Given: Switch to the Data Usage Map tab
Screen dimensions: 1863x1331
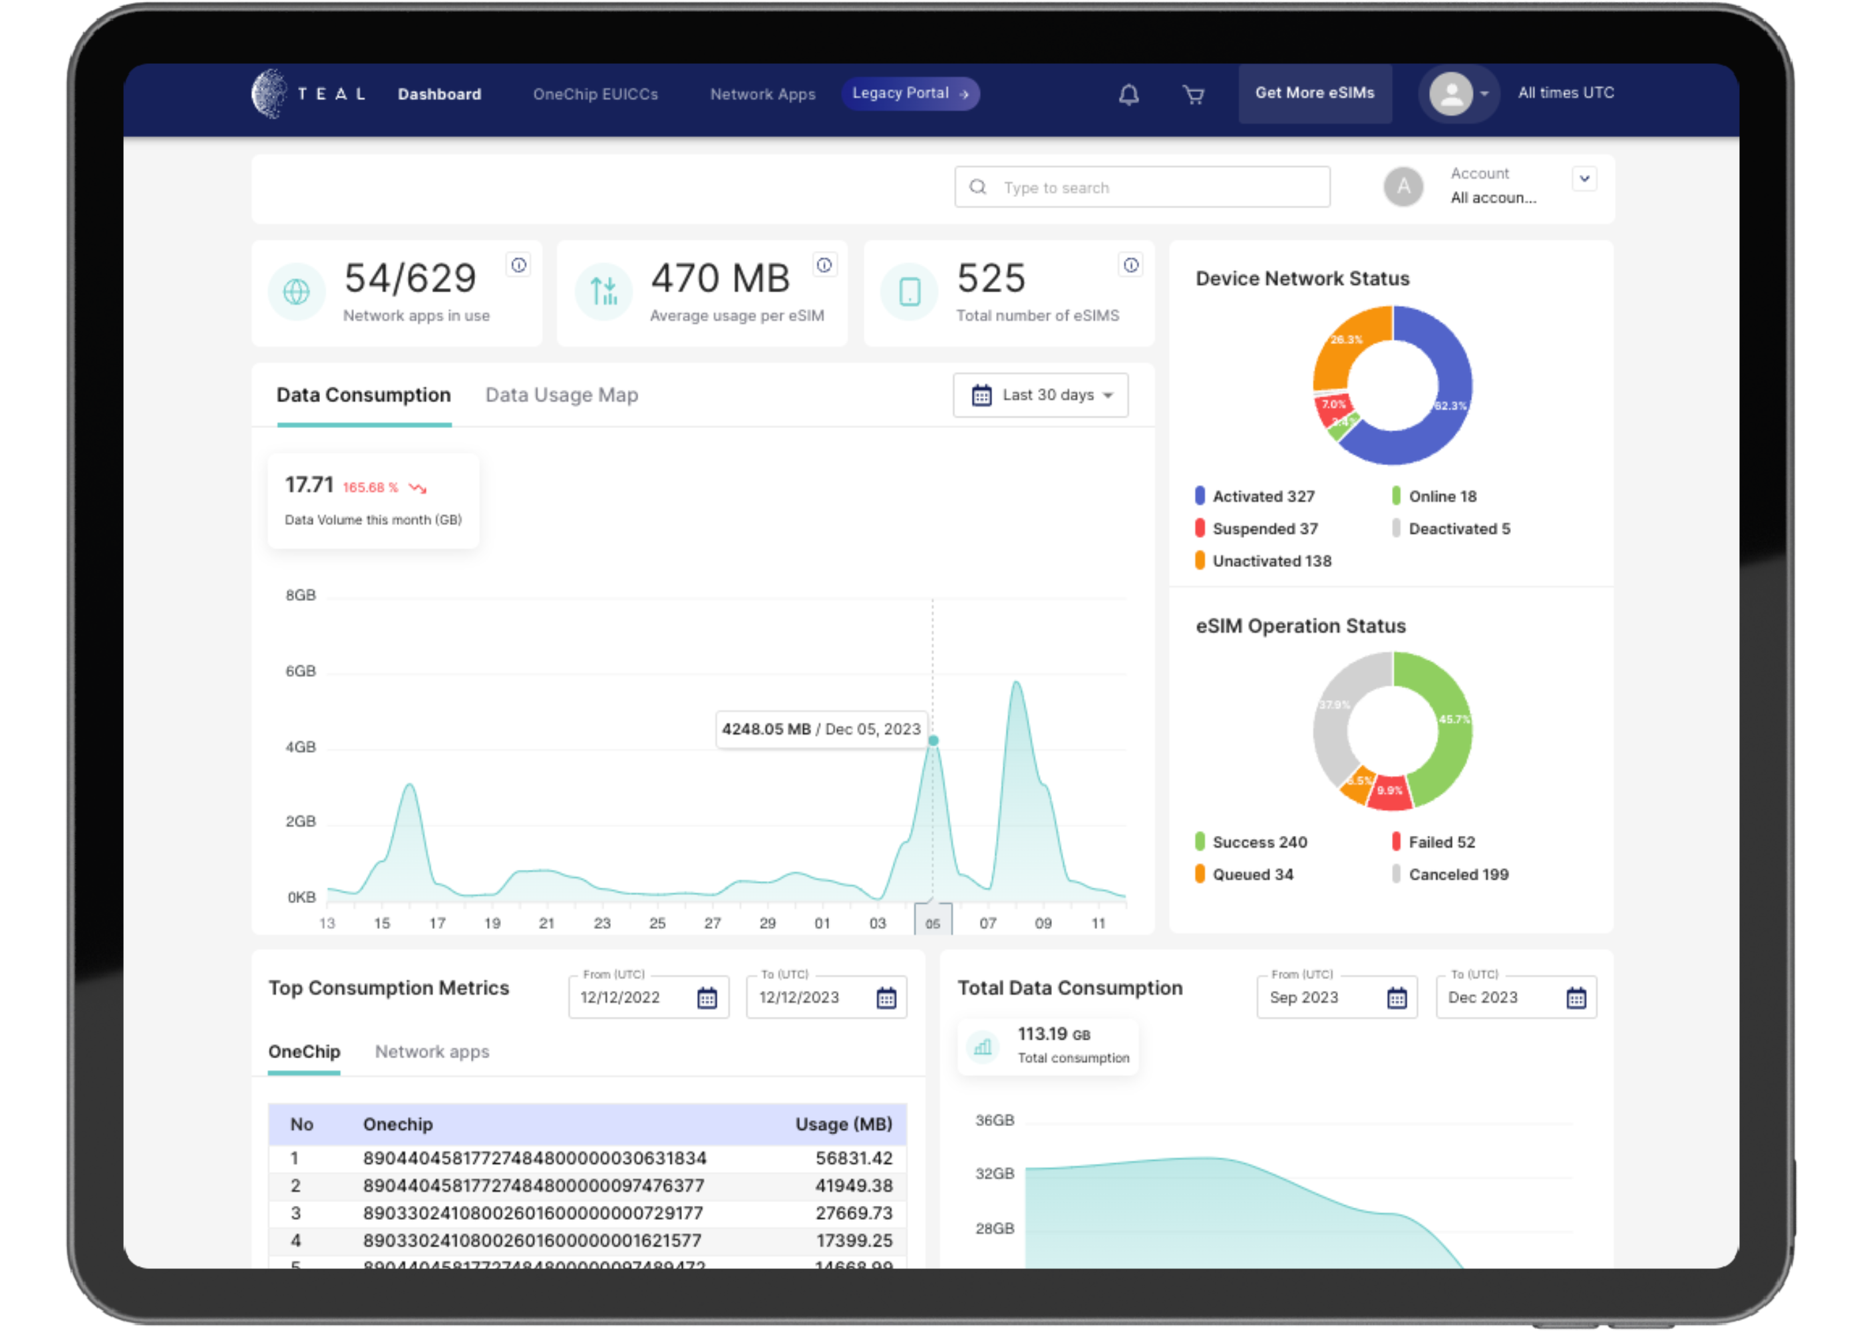Looking at the screenshot, I should [x=561, y=395].
